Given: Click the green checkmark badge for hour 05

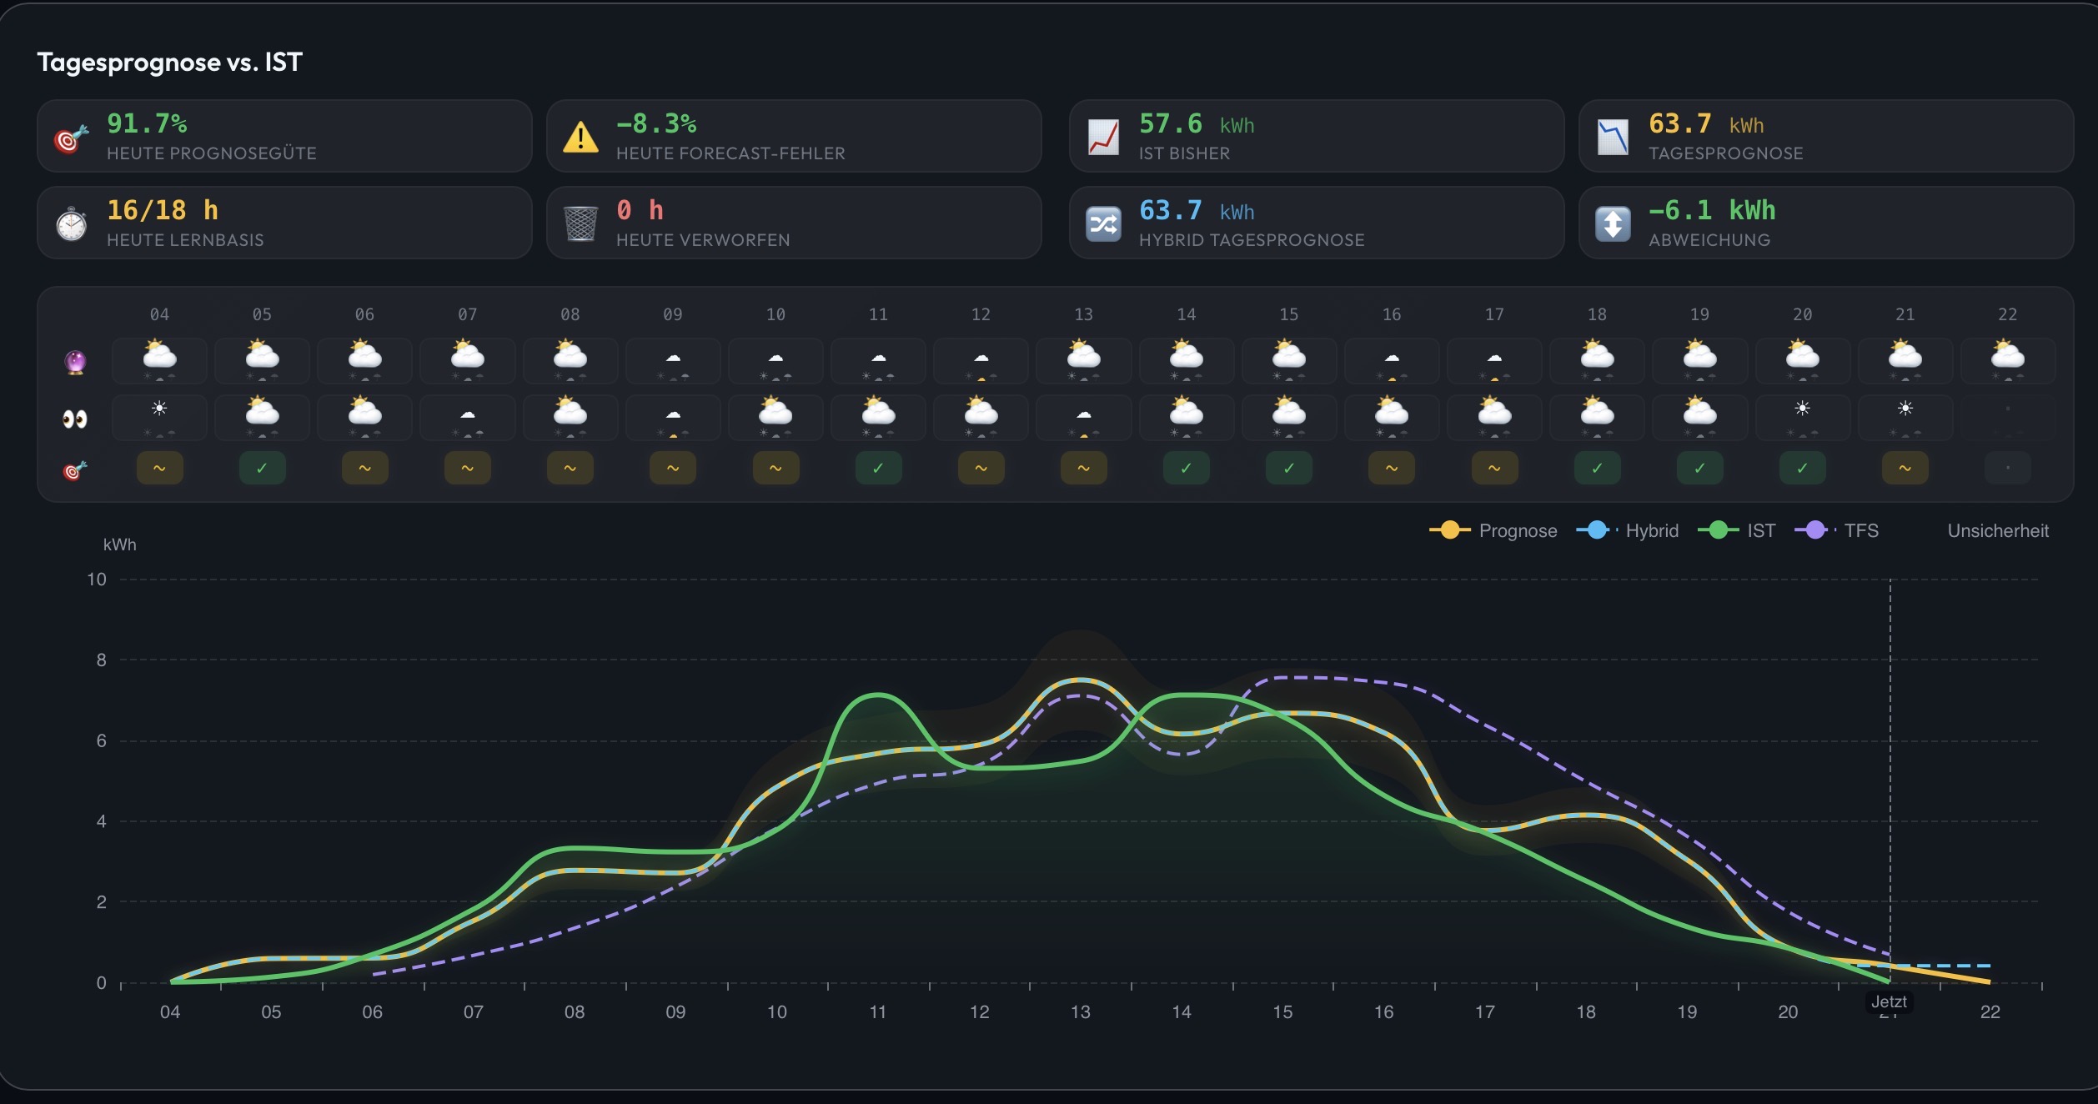Looking at the screenshot, I should pyautogui.click(x=262, y=468).
